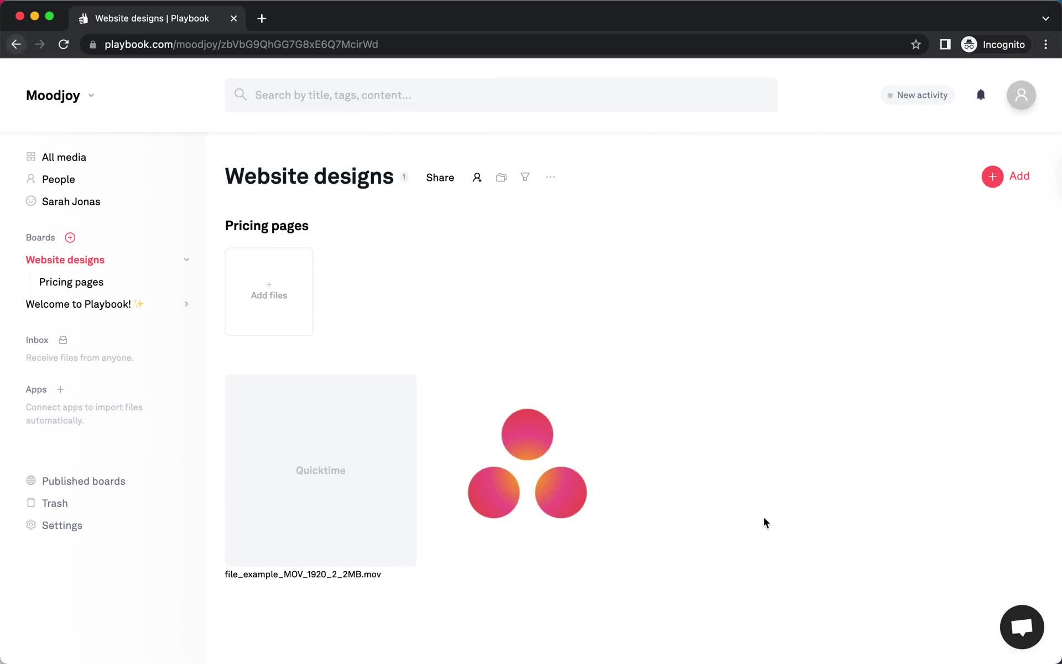Image resolution: width=1062 pixels, height=664 pixels.
Task: Expand the Website designs board in sidebar
Action: (186, 260)
